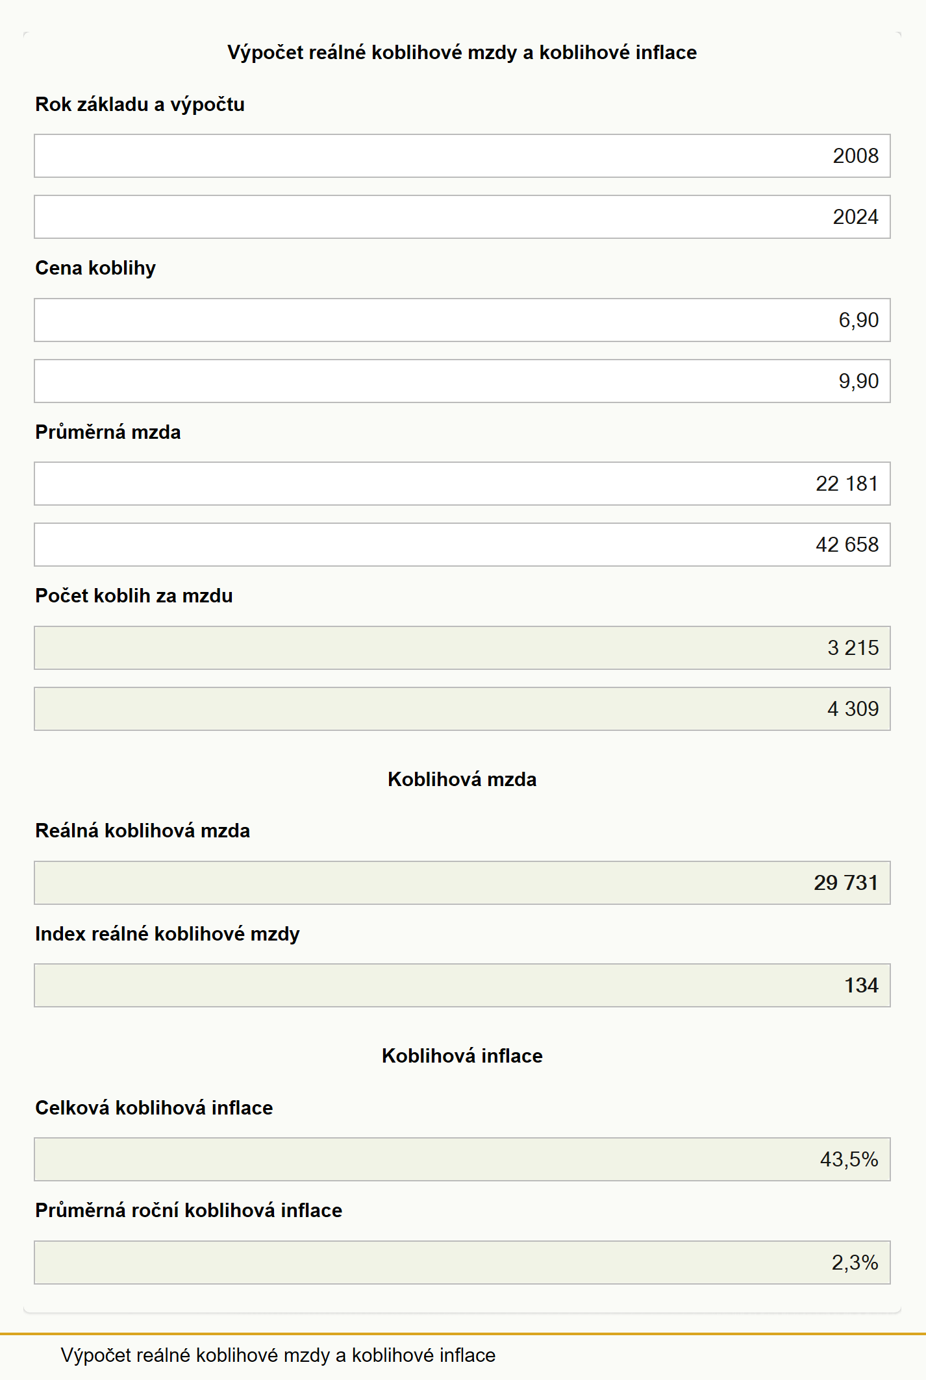This screenshot has height=1380, width=926.
Task: Click the real donut wage result 29 731
Action: (462, 883)
